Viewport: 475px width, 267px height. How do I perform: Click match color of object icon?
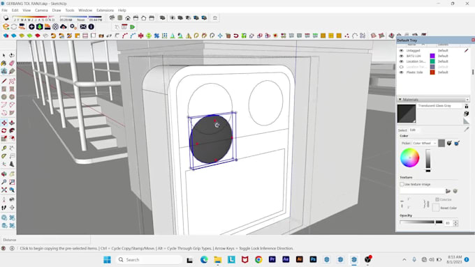tap(449, 143)
